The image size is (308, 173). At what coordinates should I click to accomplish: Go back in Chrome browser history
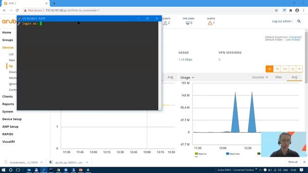click(x=4, y=11)
